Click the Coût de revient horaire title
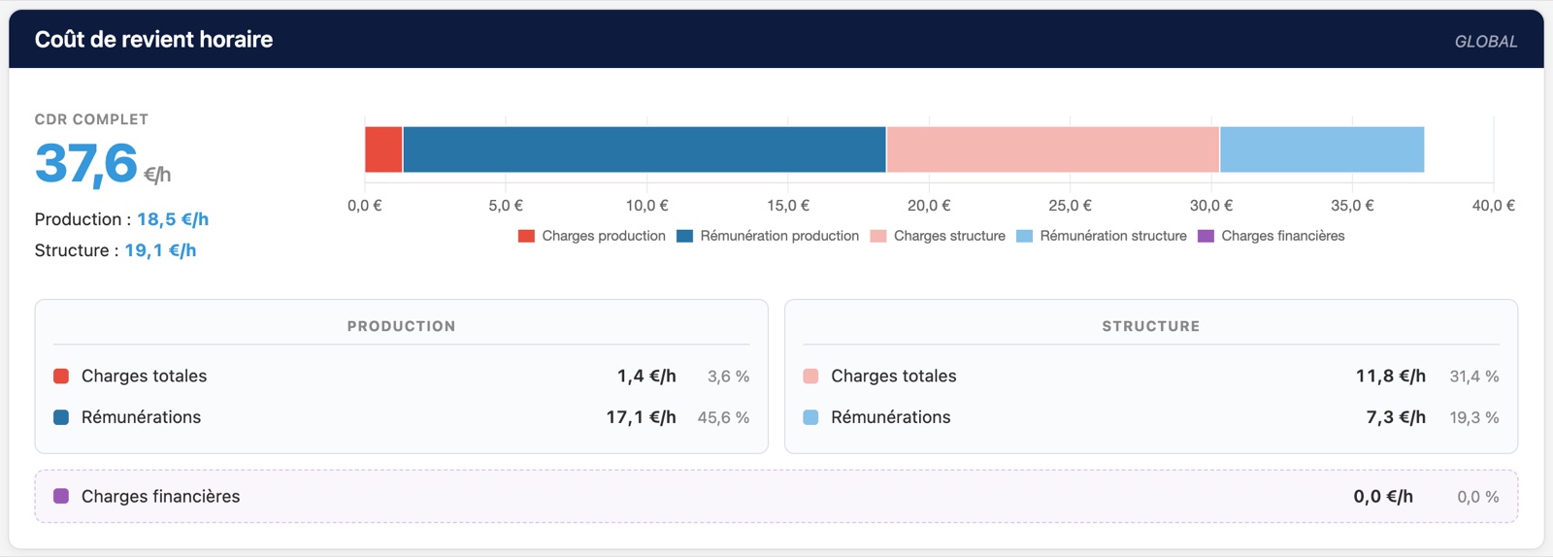 153,40
